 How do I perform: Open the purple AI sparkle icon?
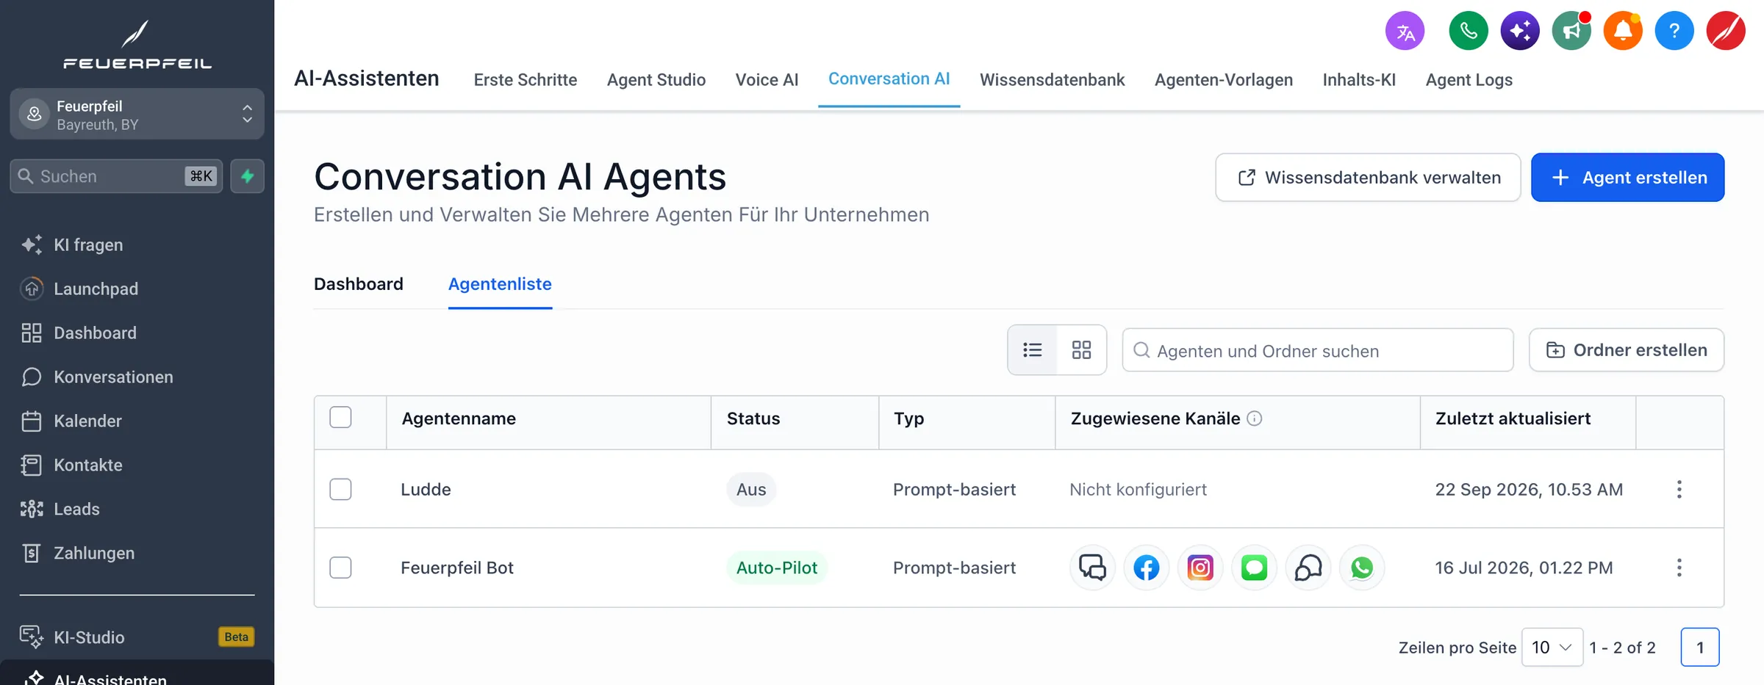1520,32
